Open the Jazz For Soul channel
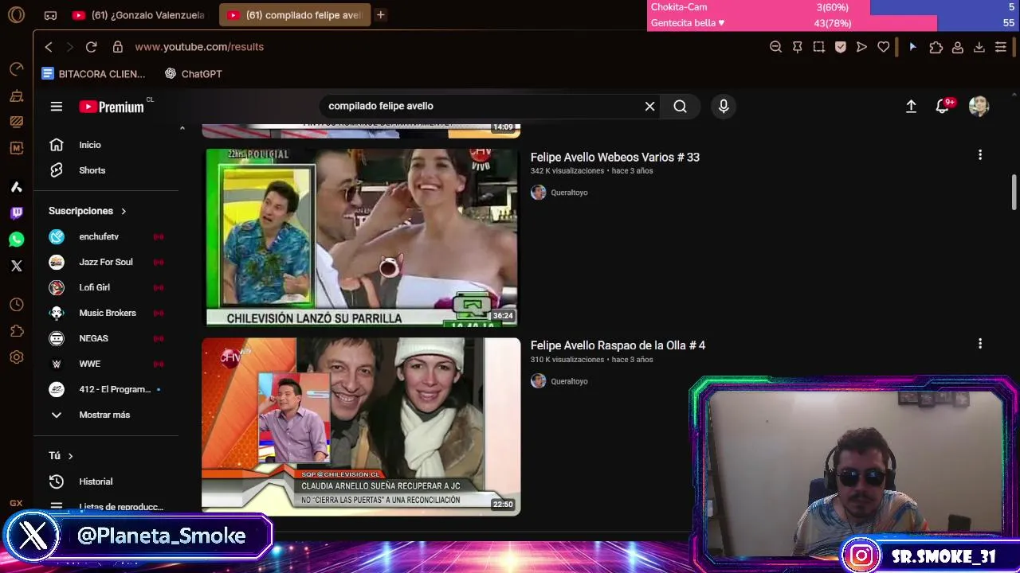The height and width of the screenshot is (573, 1020). coord(108,262)
